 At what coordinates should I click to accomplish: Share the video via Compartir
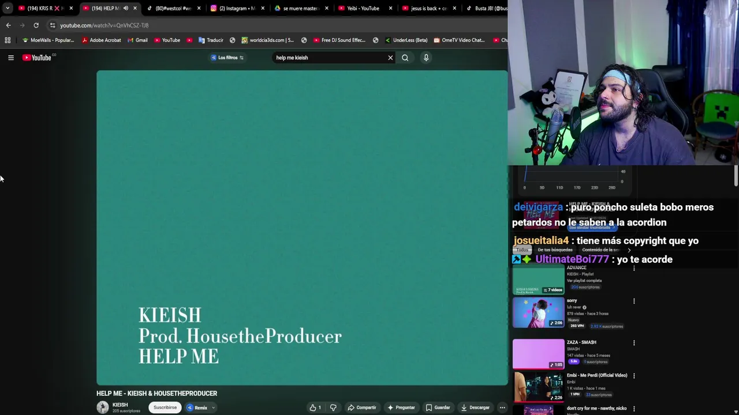pos(362,408)
